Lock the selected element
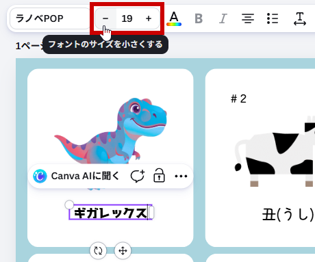Image resolution: width=315 pixels, height=262 pixels. (x=159, y=176)
